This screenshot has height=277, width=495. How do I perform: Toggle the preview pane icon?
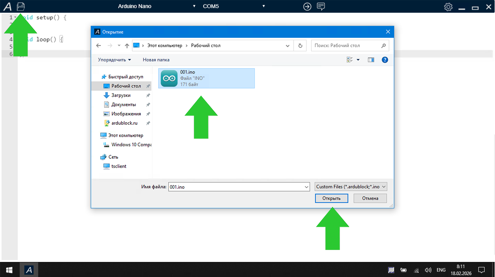click(371, 60)
